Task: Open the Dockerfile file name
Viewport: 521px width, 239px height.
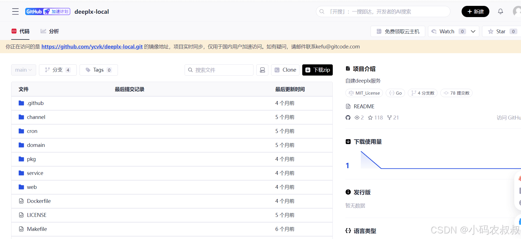Action: point(39,201)
